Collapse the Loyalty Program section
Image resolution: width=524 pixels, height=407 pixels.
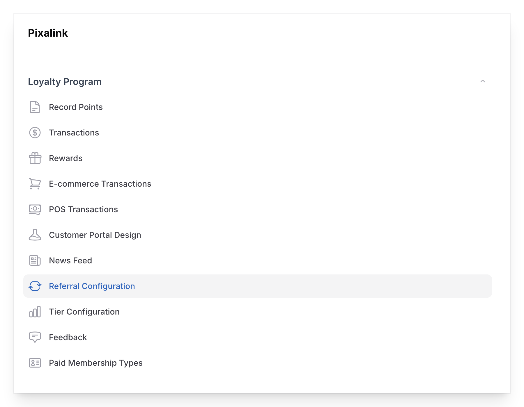(x=483, y=82)
